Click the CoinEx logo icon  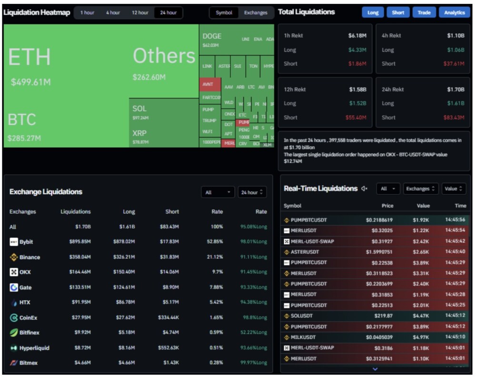tap(14, 318)
